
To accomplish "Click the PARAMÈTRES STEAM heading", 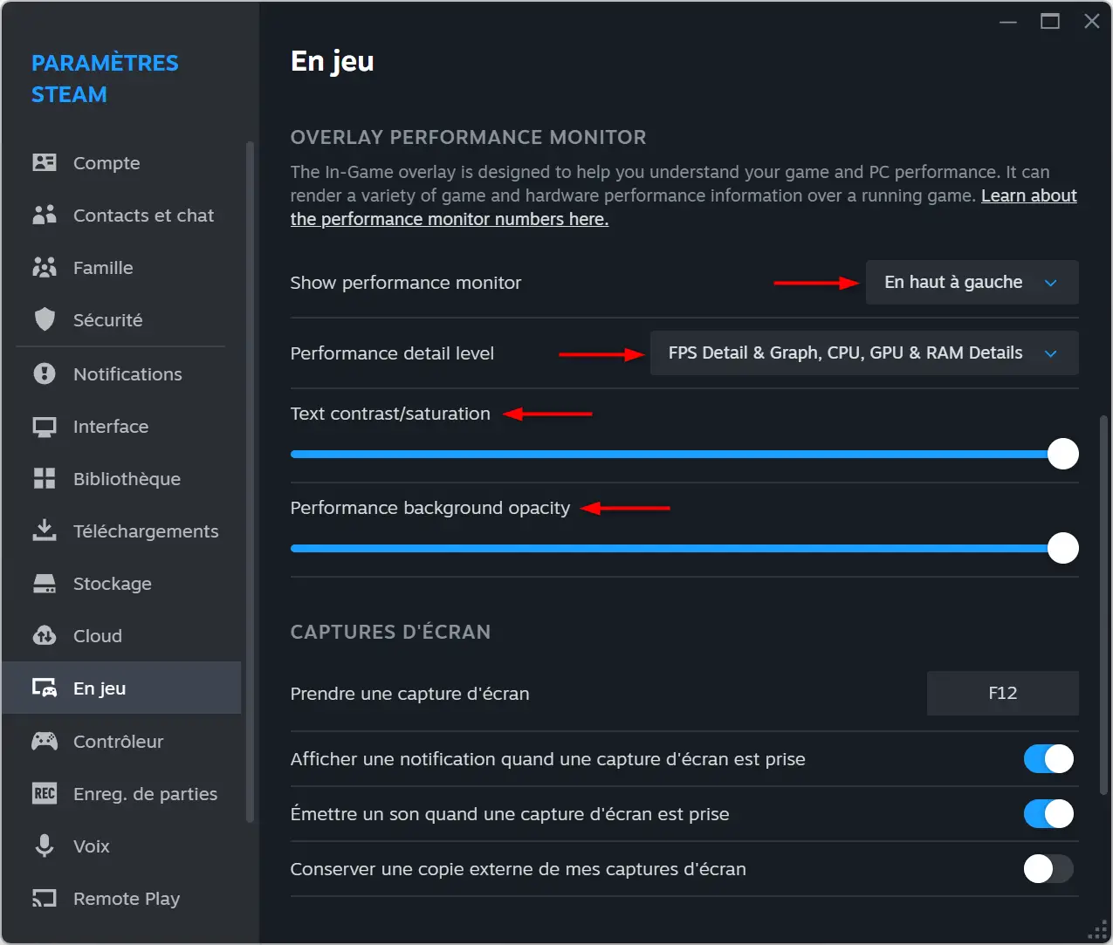I will (x=105, y=79).
